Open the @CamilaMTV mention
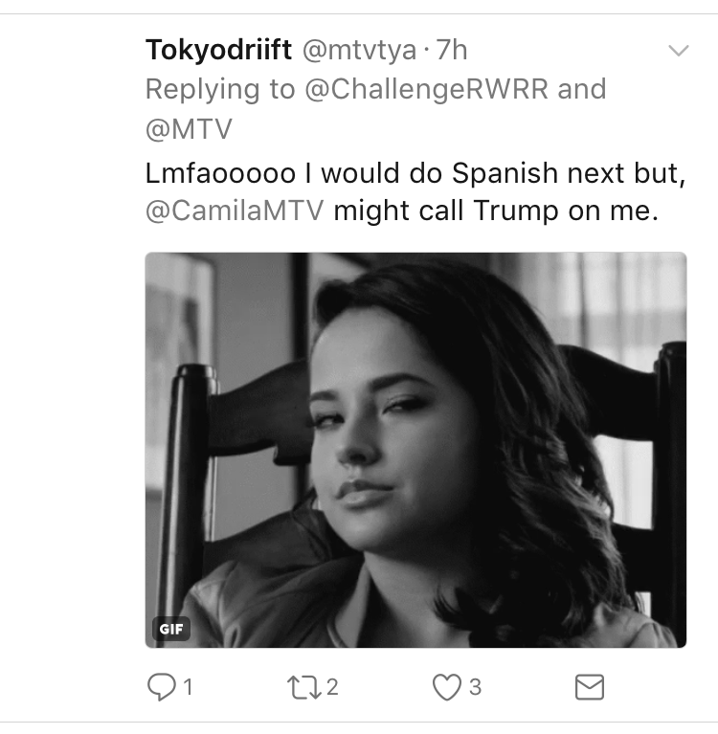 [235, 211]
